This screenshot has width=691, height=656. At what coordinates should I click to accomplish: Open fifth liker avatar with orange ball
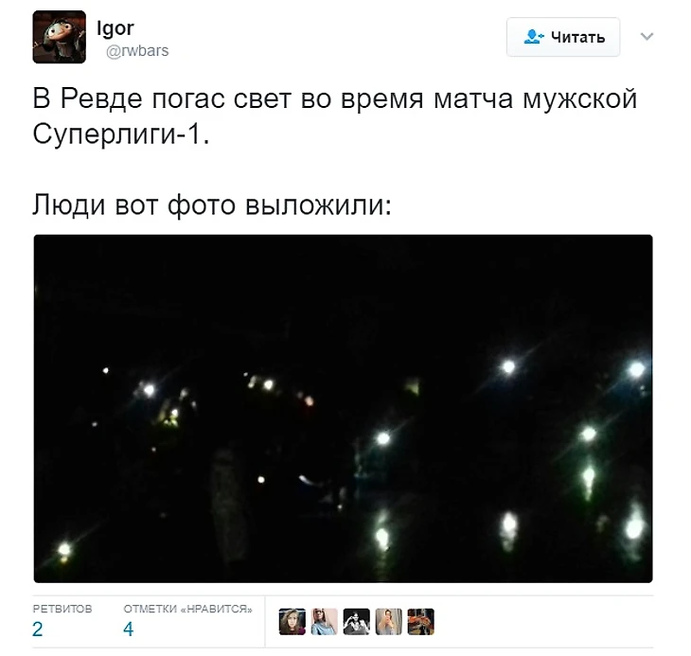421,622
